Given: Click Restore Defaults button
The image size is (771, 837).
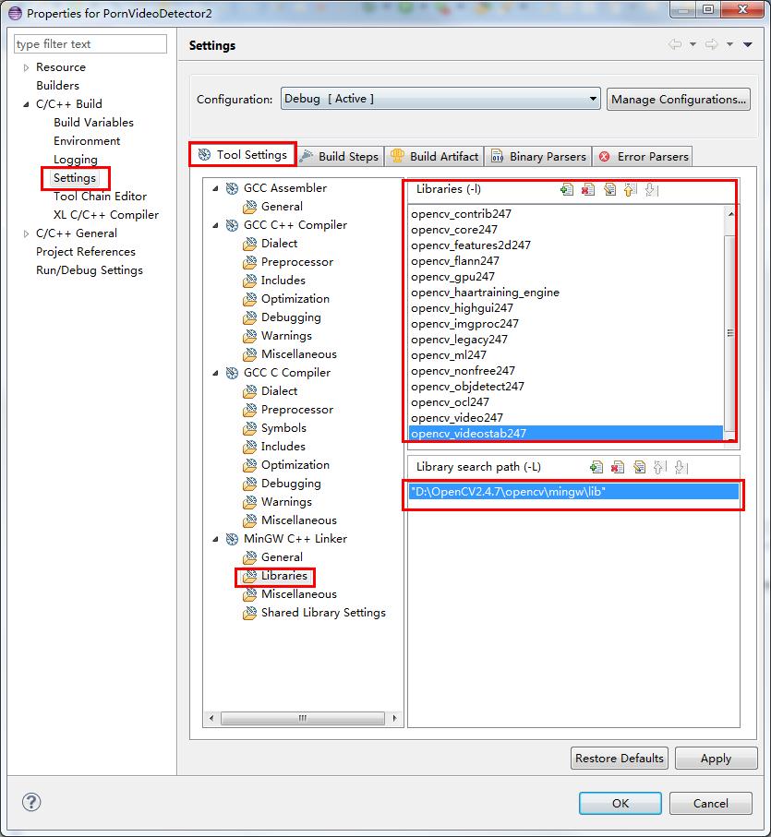Looking at the screenshot, I should coord(620,758).
